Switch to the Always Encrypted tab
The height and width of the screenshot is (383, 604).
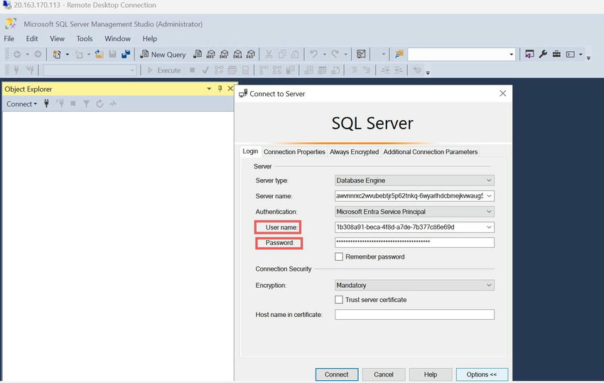click(x=354, y=152)
